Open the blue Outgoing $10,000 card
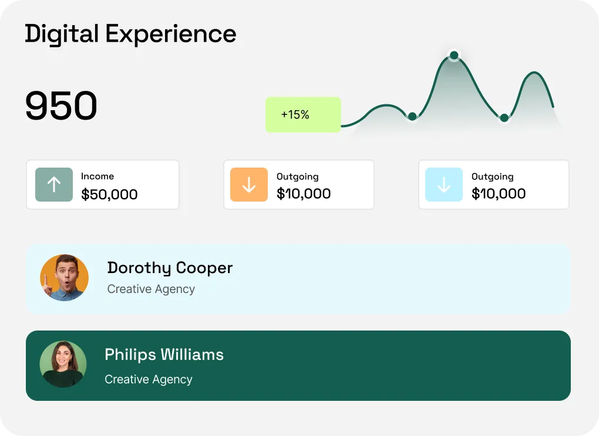This screenshot has height=436, width=599. [x=493, y=184]
